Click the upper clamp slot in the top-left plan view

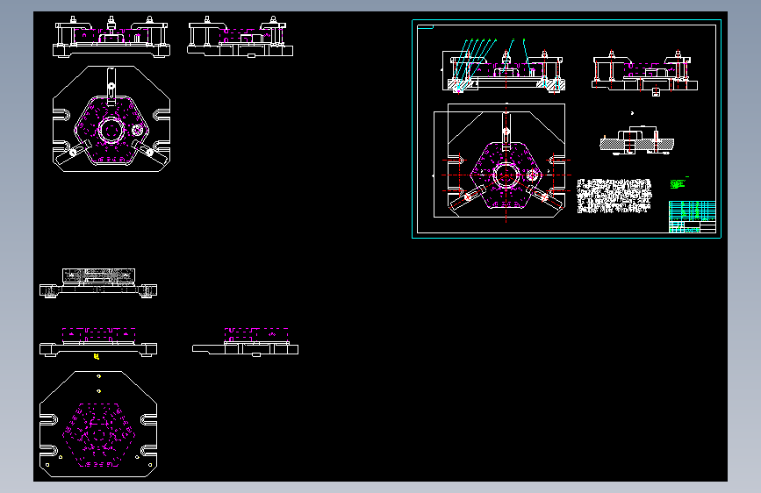111,85
